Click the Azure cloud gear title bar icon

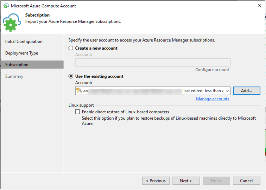point(6,6)
